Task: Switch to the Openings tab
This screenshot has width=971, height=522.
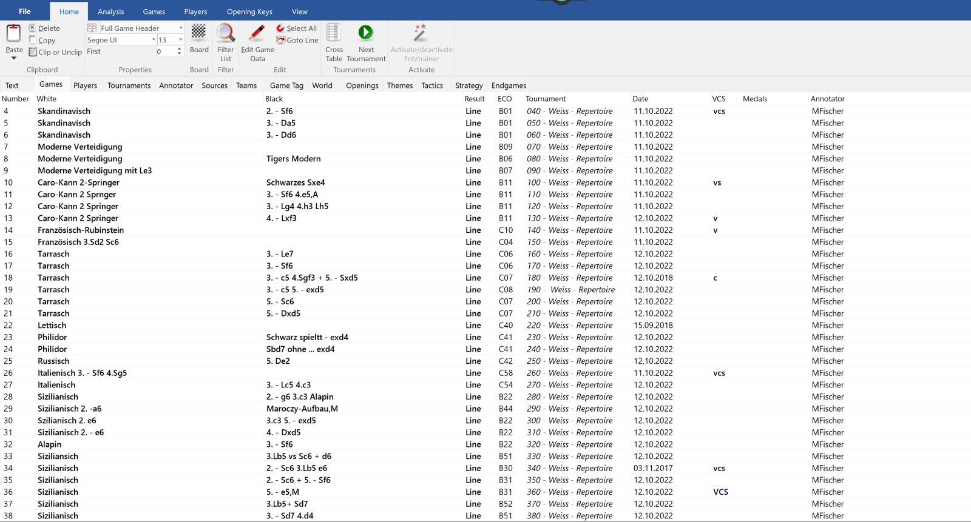Action: click(362, 85)
